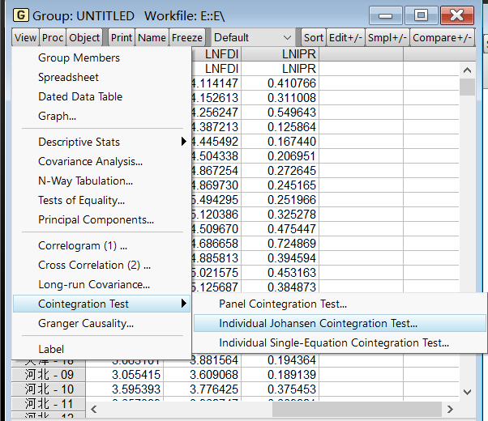Choose Panel Cointegration Test option

(x=282, y=304)
